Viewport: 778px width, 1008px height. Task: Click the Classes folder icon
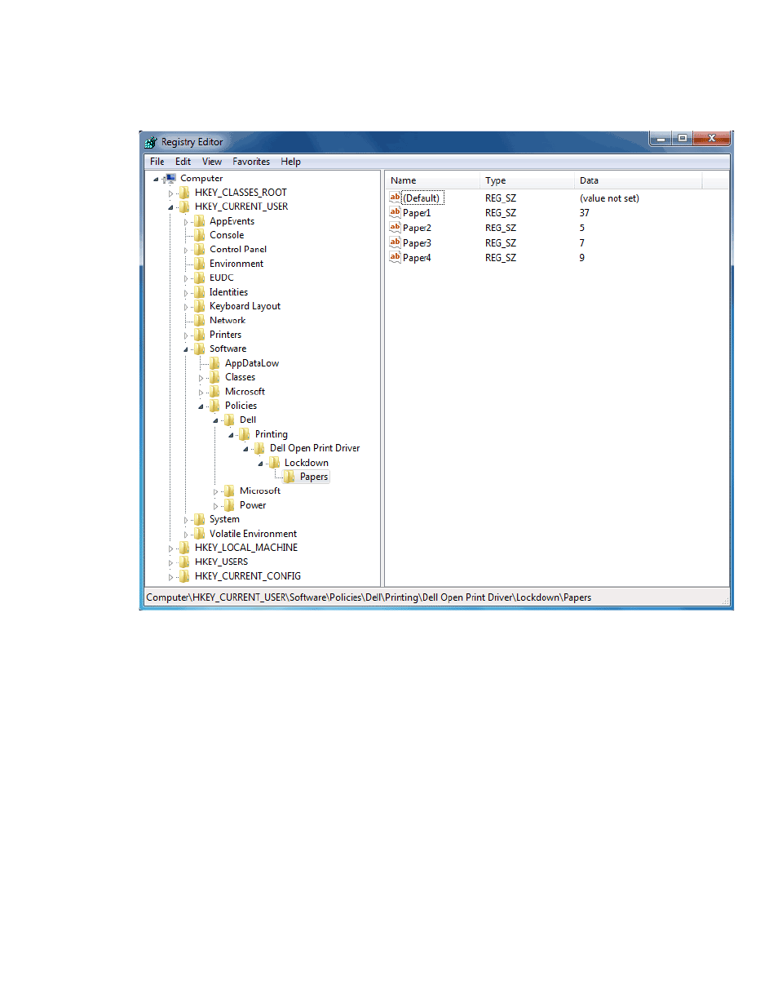[214, 377]
